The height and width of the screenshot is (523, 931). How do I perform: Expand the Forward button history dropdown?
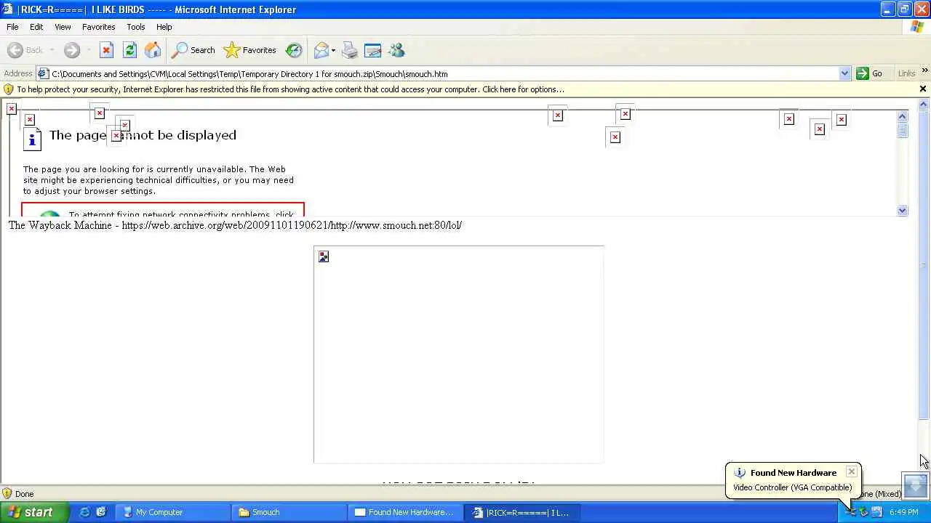coord(89,50)
